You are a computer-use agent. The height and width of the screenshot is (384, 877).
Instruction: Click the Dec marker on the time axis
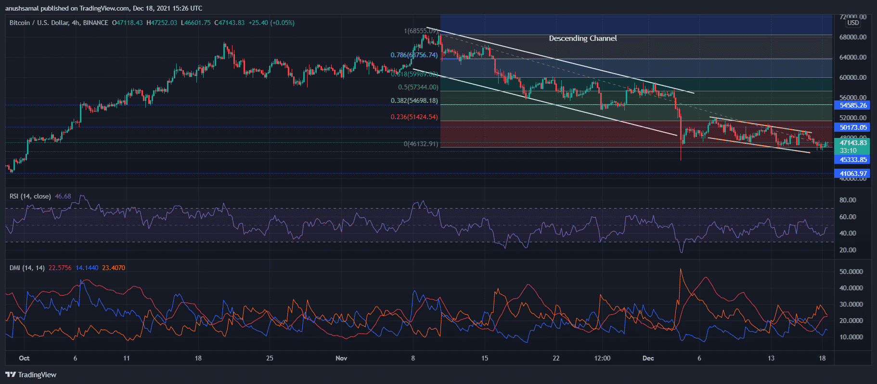point(648,358)
